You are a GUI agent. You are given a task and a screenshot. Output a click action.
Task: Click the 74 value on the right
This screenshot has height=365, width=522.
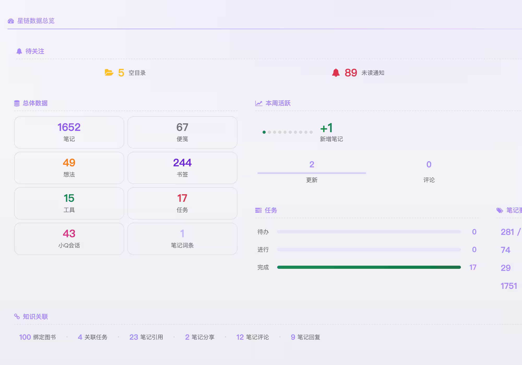(506, 250)
